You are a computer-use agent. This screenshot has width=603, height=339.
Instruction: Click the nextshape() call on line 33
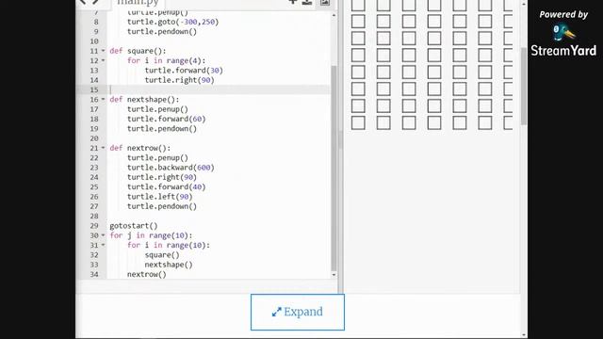[x=169, y=265]
